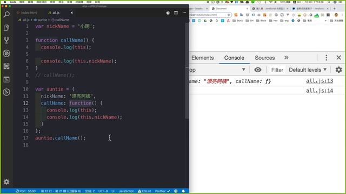
Task: Open the other bookmarks folder at far right
Action: coord(336,20)
